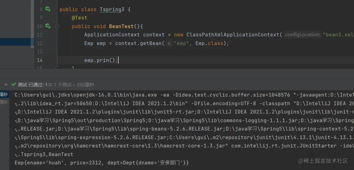Click the run gutter icon beside BeanTest method
Viewport: 354px width, 170px height.
click(x=48, y=26)
